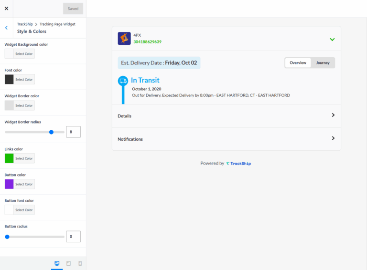The image size is (367, 270).
Task: Click the Widget Border radius number field
Action: tap(73, 132)
